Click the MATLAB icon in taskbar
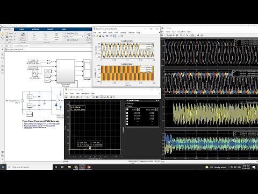Viewport: 258px width, 194px height. coord(82,167)
